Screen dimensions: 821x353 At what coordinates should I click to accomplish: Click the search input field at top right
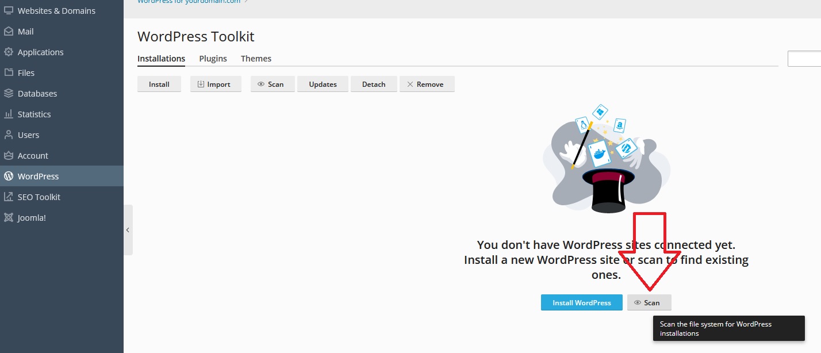click(804, 59)
